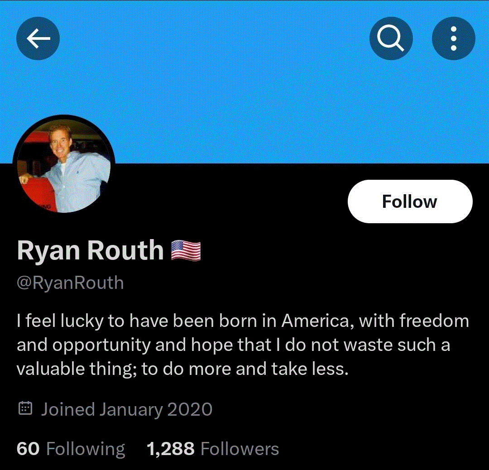Click the word 'Following' label
This screenshot has width=489, height=470.
click(86, 450)
